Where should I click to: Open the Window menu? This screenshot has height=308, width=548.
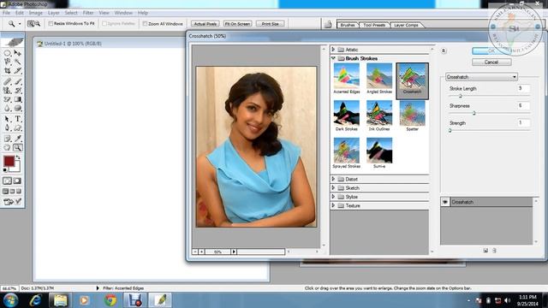(123, 13)
